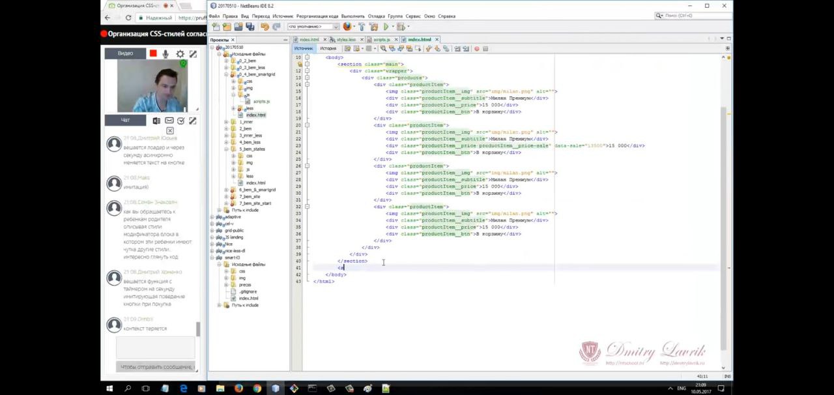Collapse the 0_4_bem_smartgrid folder

pos(226,74)
